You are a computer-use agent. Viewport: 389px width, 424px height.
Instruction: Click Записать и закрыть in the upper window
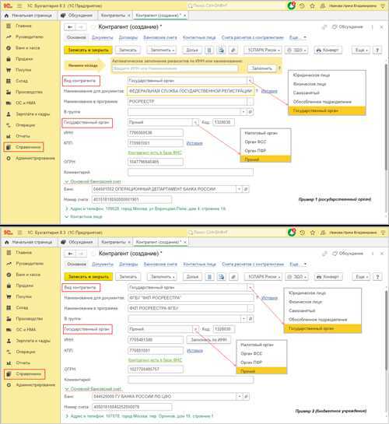pos(88,50)
